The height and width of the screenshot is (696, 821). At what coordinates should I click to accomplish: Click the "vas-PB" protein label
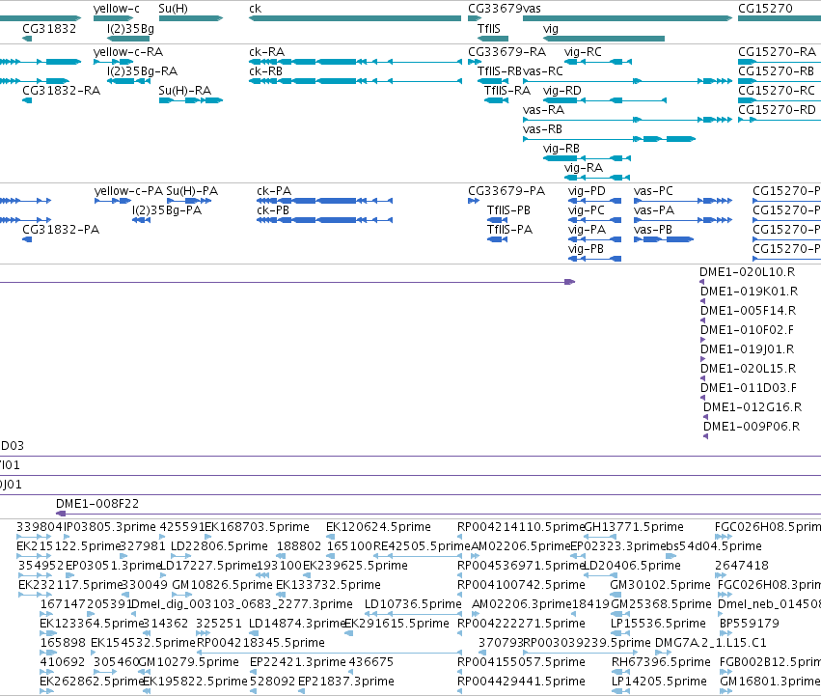point(653,230)
